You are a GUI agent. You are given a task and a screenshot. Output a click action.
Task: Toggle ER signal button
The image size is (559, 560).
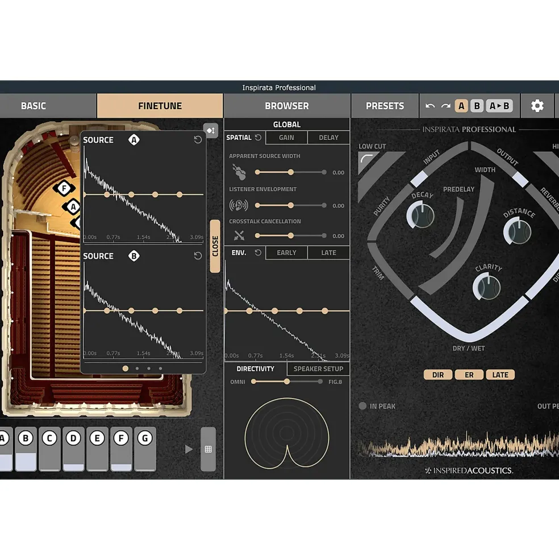pos(469,375)
